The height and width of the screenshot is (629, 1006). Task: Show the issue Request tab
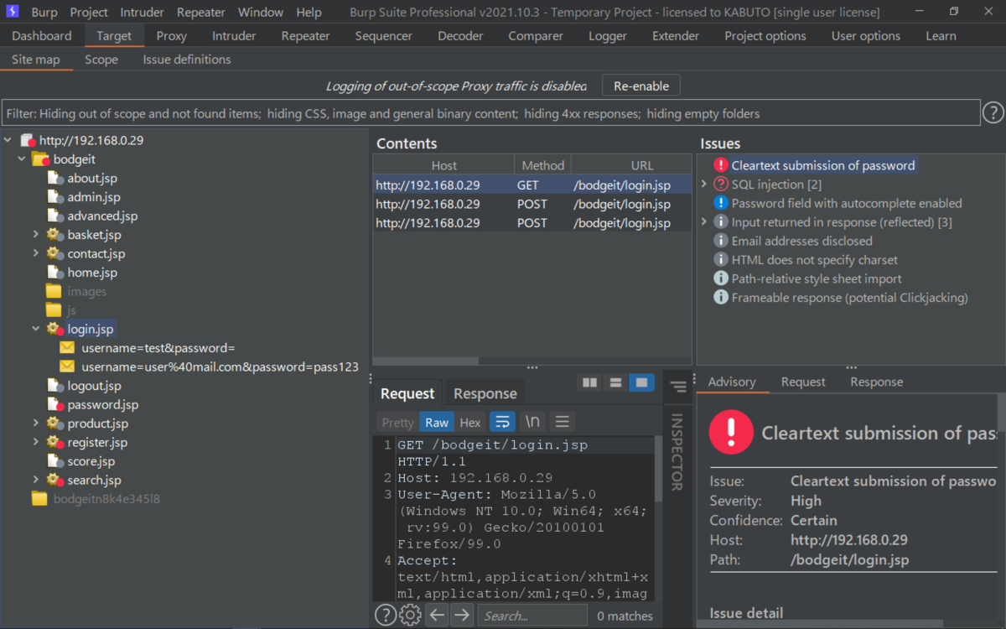coord(803,382)
